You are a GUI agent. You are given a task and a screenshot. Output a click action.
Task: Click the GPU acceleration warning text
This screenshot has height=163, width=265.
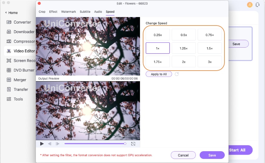coord(96,155)
